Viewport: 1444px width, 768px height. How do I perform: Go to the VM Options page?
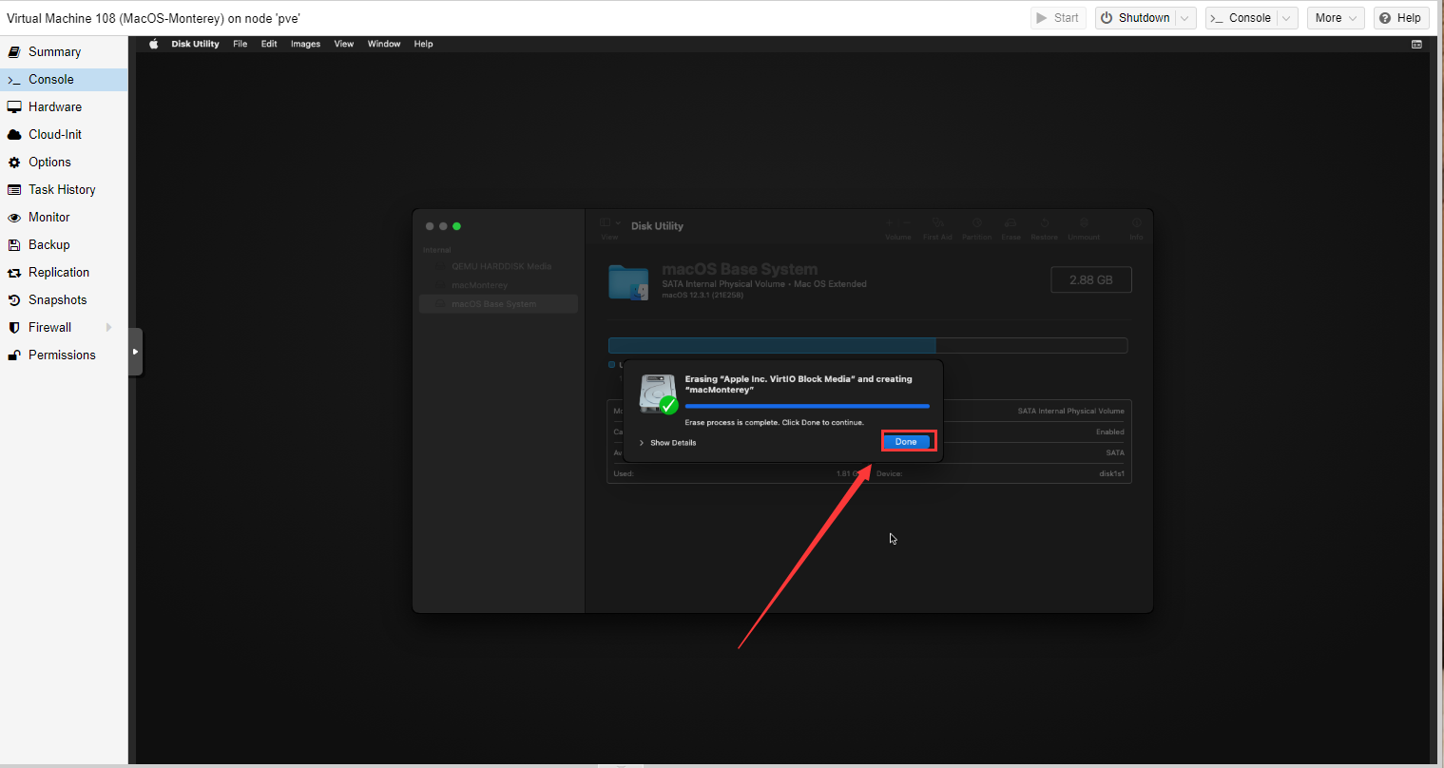click(x=49, y=163)
